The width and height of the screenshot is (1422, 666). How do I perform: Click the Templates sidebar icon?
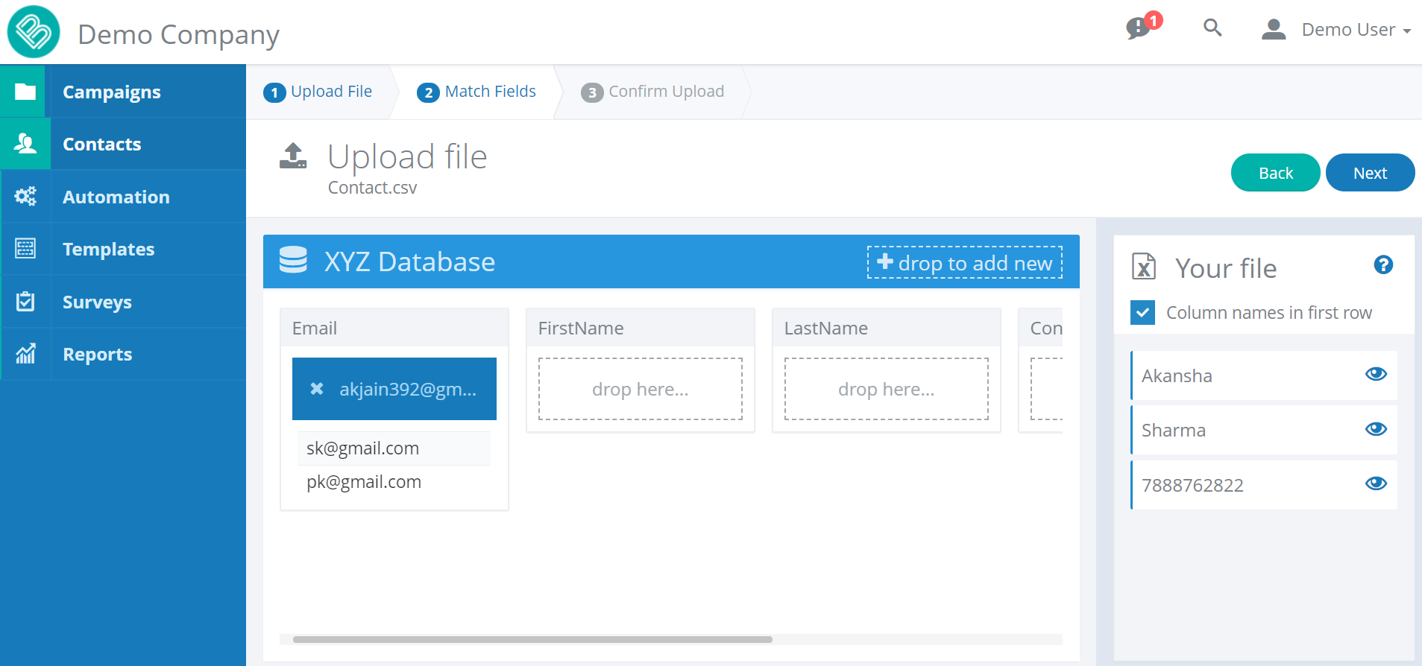click(x=25, y=249)
